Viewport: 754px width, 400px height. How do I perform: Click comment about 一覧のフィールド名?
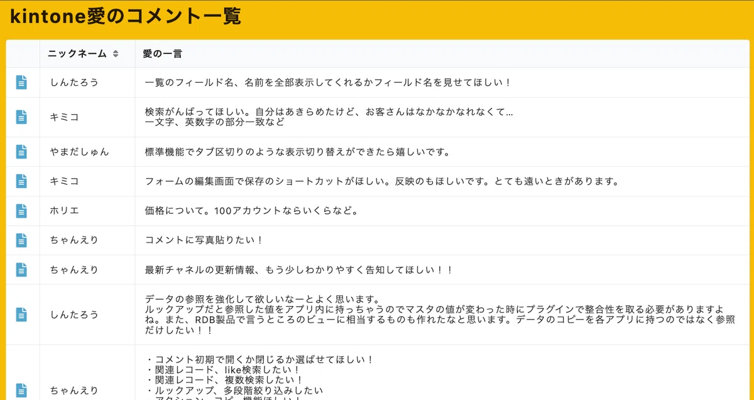coord(329,82)
